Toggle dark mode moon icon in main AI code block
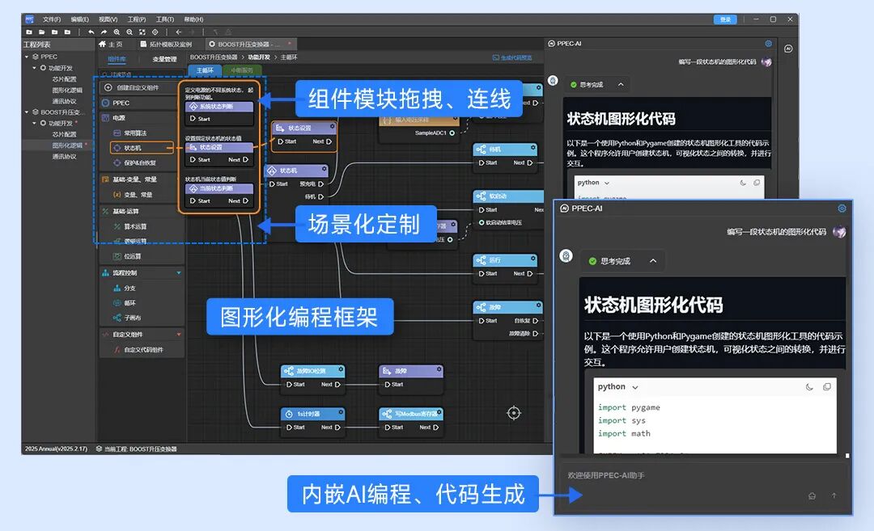Viewport: 874px width, 531px height. 743,183
